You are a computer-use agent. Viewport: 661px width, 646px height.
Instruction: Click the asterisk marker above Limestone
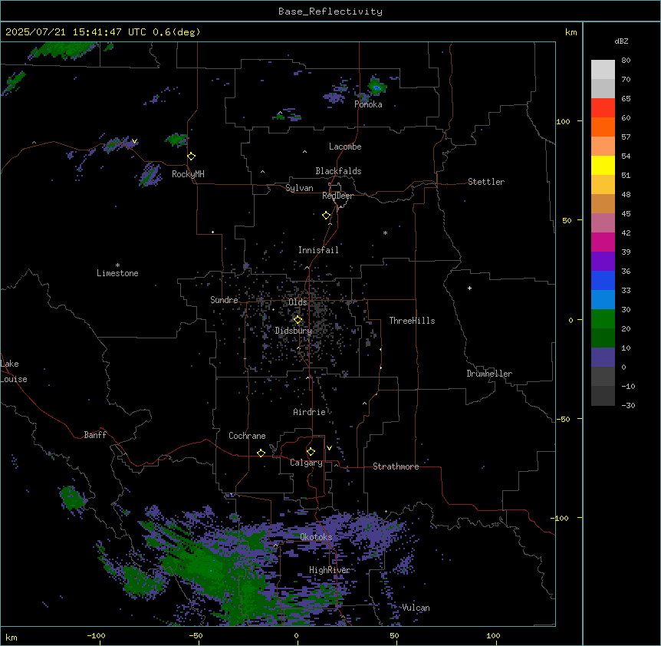(117, 265)
